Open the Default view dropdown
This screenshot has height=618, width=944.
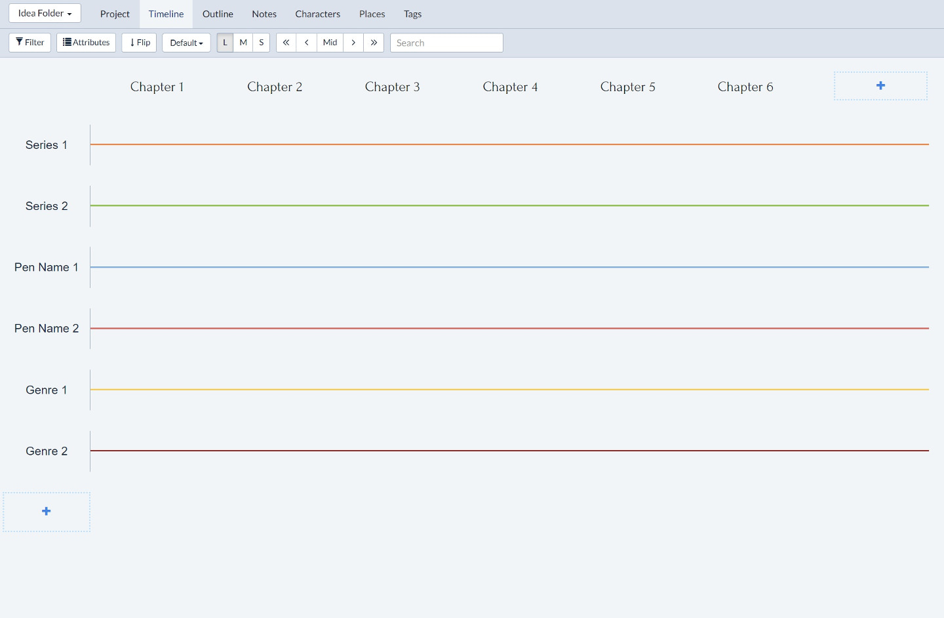[186, 43]
